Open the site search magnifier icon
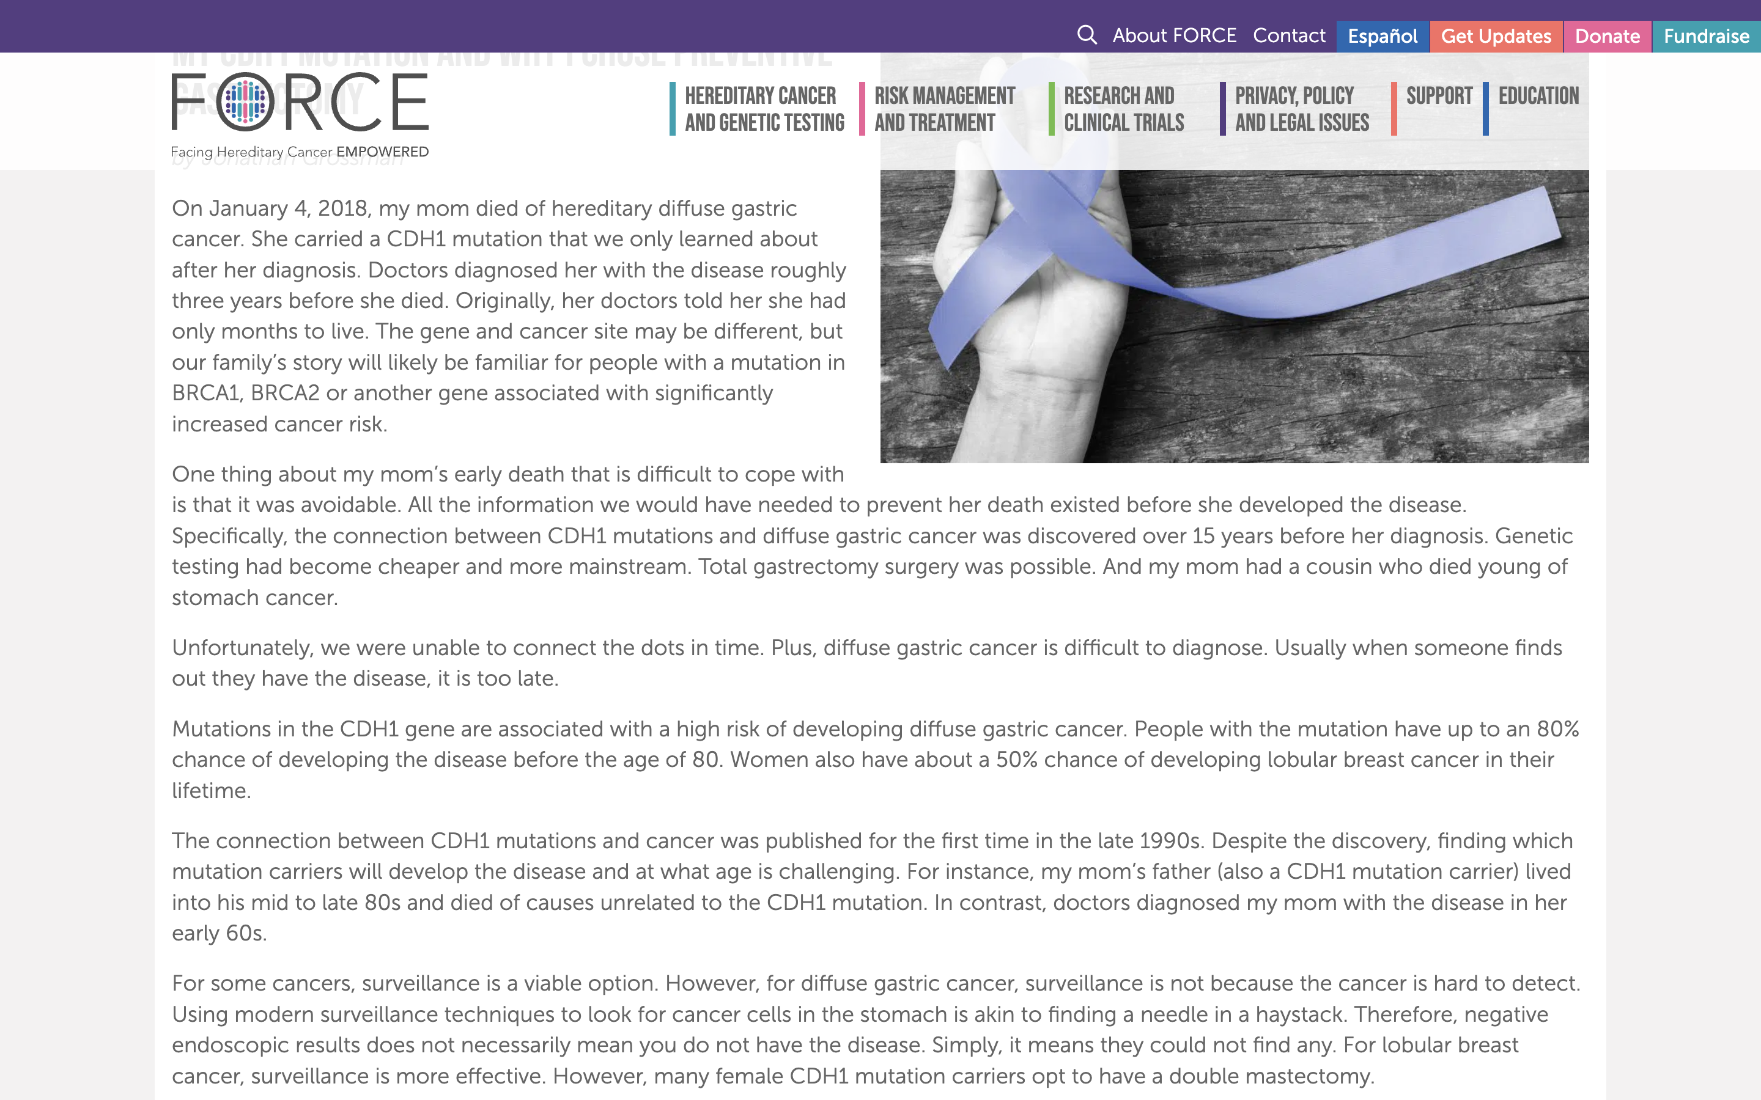This screenshot has width=1761, height=1100. click(x=1087, y=35)
